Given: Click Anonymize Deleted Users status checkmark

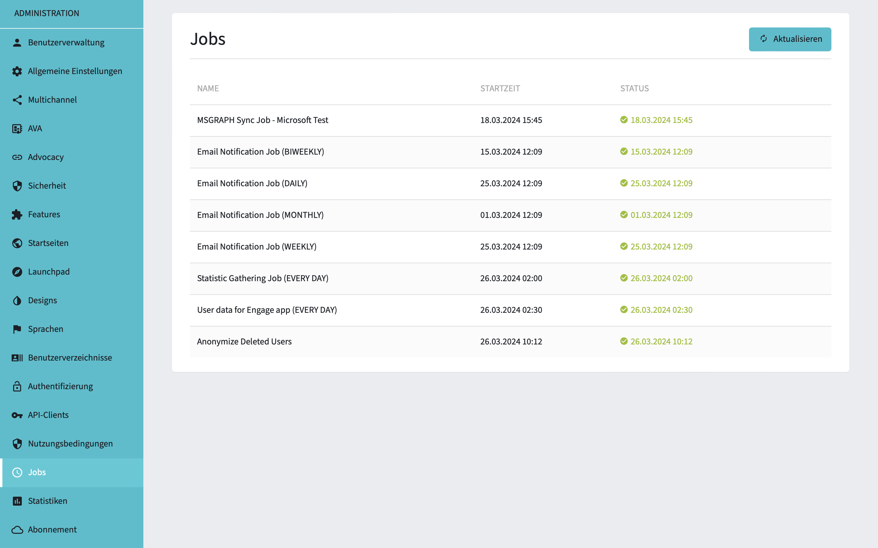Looking at the screenshot, I should coord(624,341).
